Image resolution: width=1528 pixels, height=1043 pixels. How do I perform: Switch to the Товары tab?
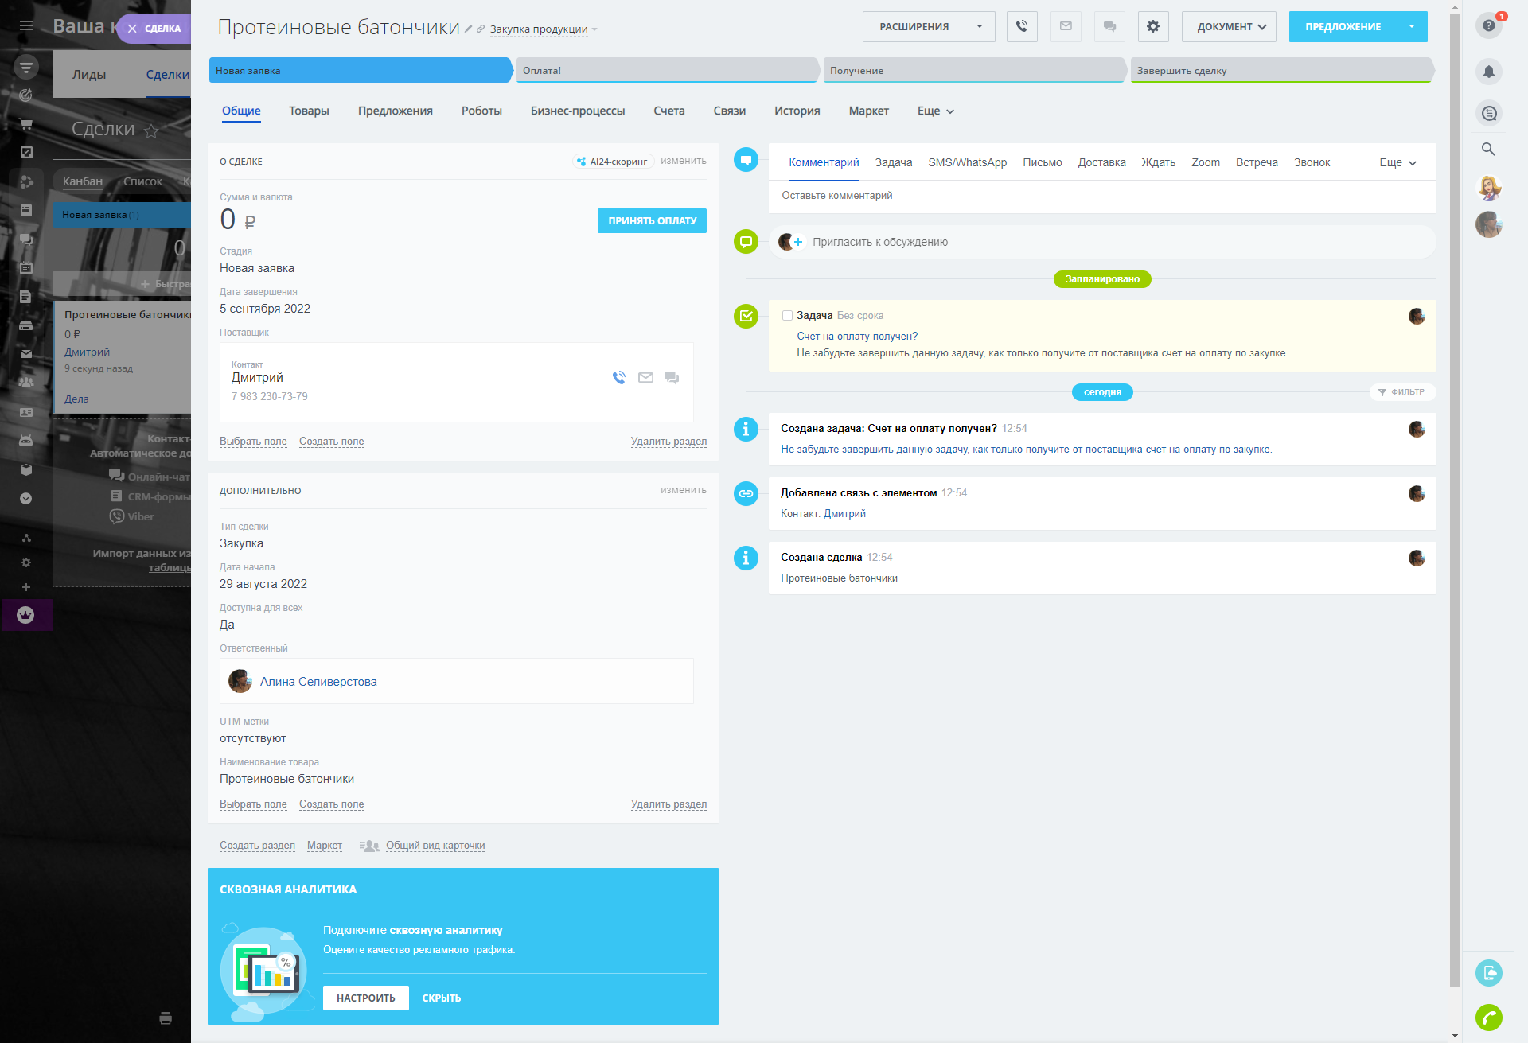[x=309, y=111]
